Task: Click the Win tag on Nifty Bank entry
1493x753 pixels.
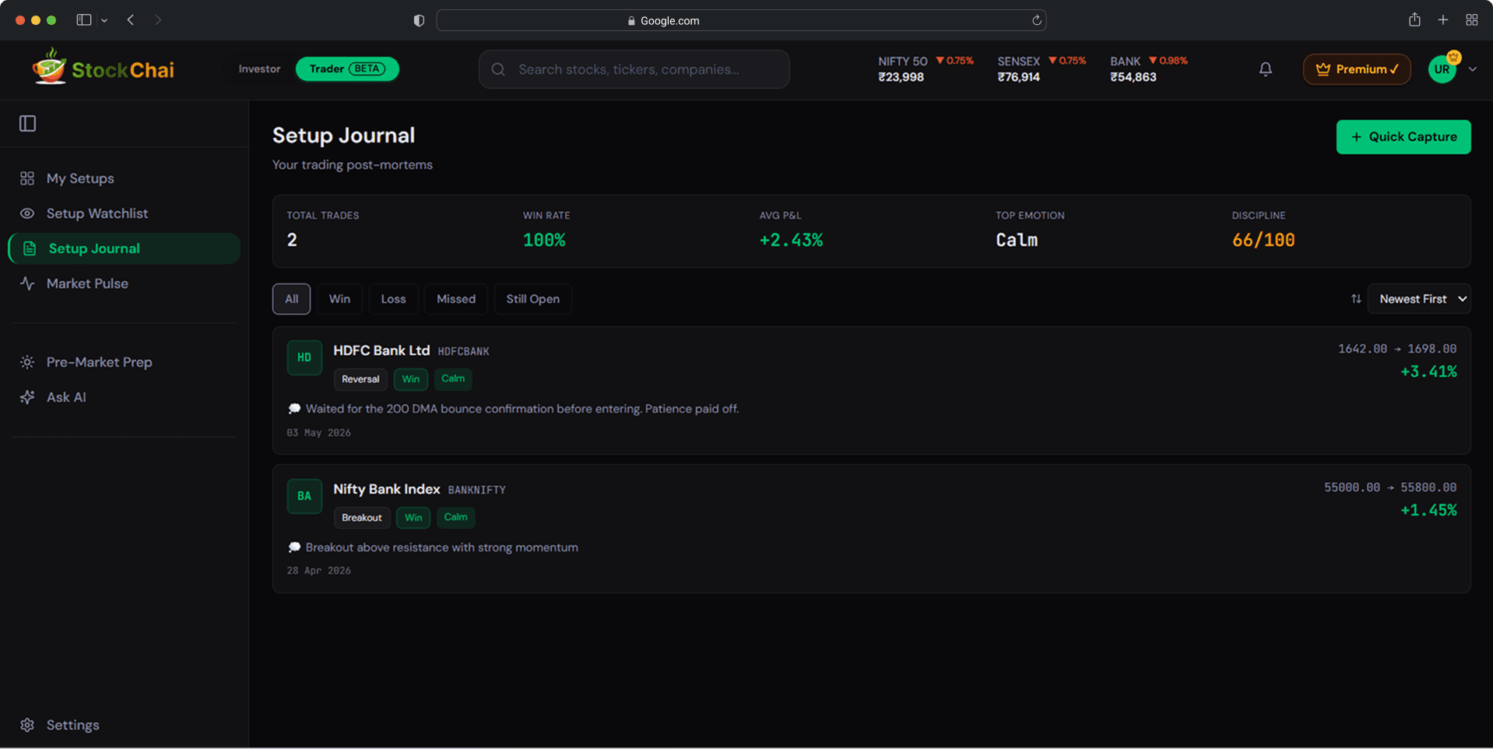Action: pyautogui.click(x=413, y=518)
